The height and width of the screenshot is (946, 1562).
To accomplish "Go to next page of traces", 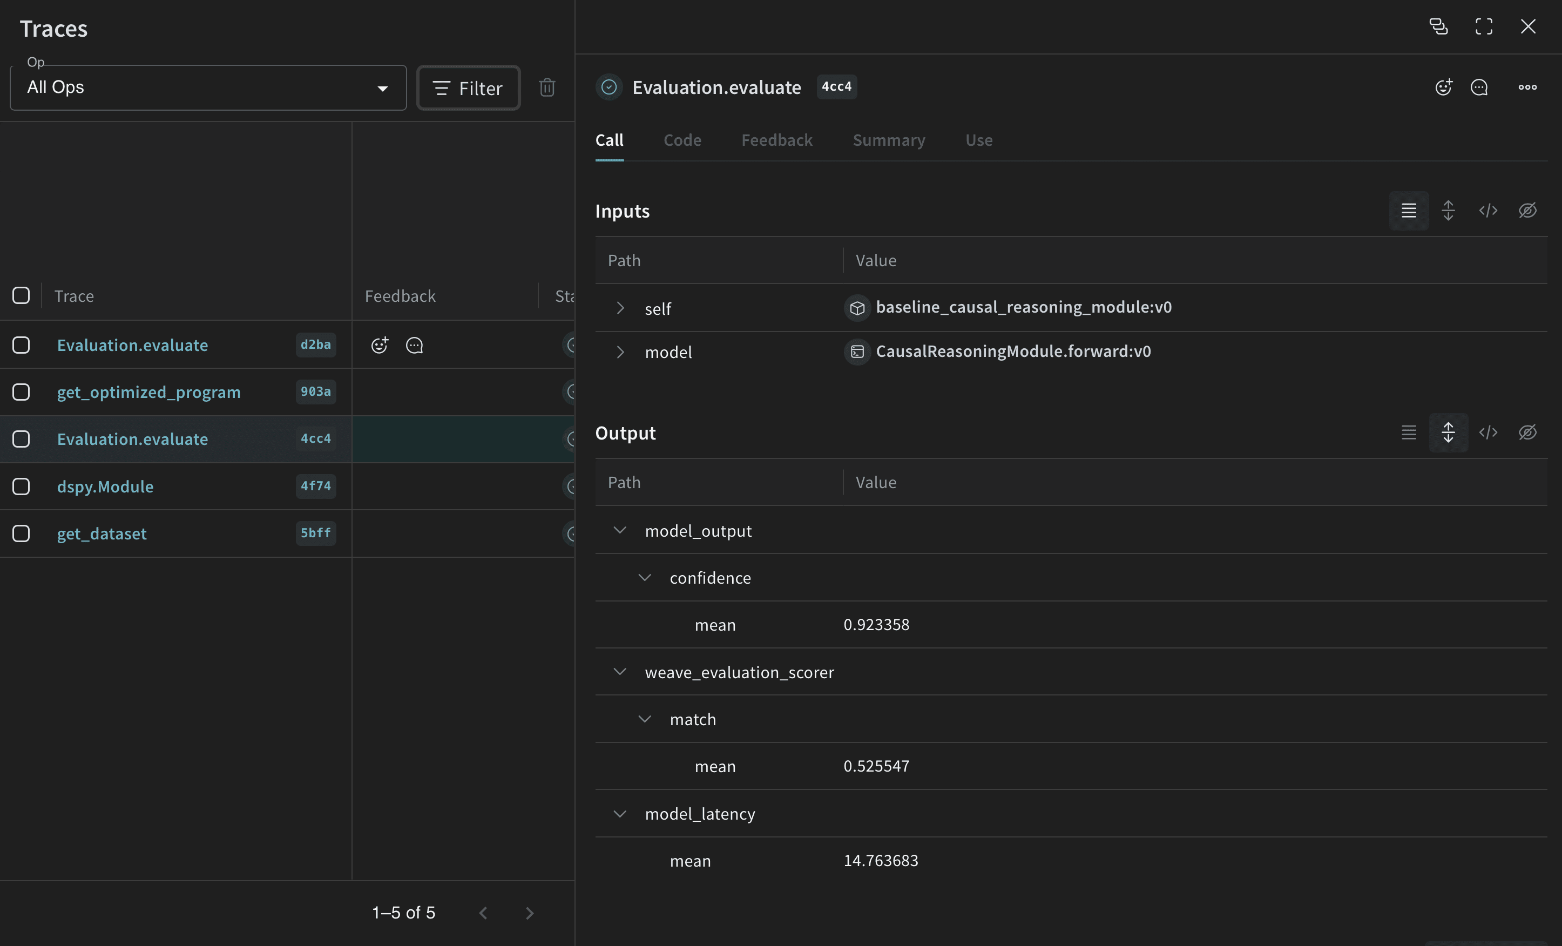I will pyautogui.click(x=529, y=913).
